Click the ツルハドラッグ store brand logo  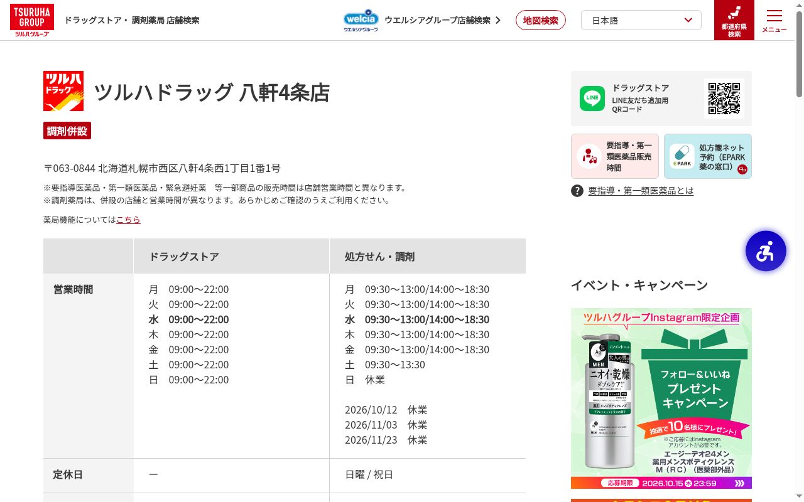[x=63, y=91]
